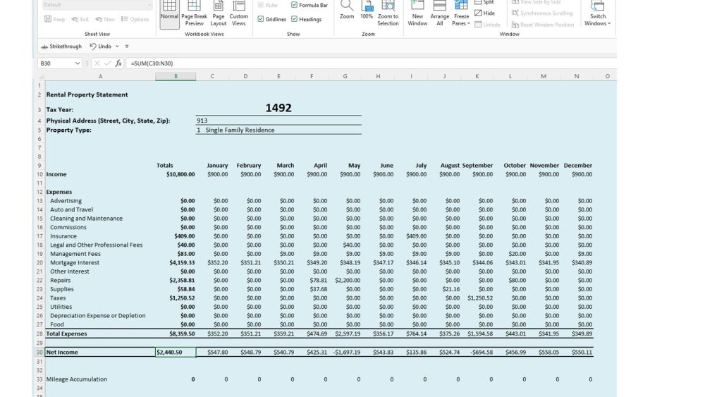705x397 pixels.
Task: Open Freeze Panes menu
Action: 461,13
